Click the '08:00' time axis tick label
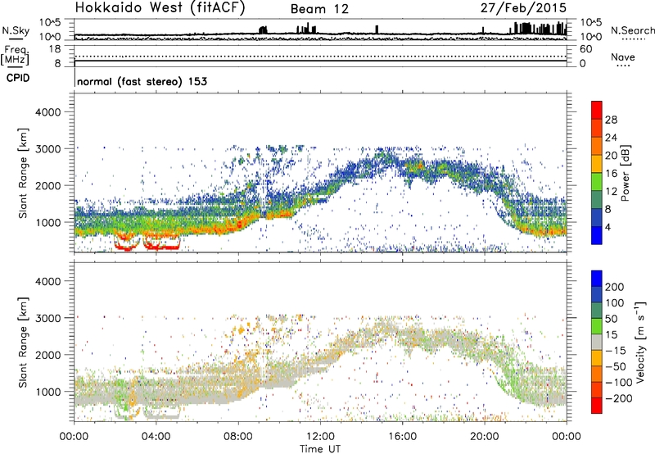 tap(238, 437)
